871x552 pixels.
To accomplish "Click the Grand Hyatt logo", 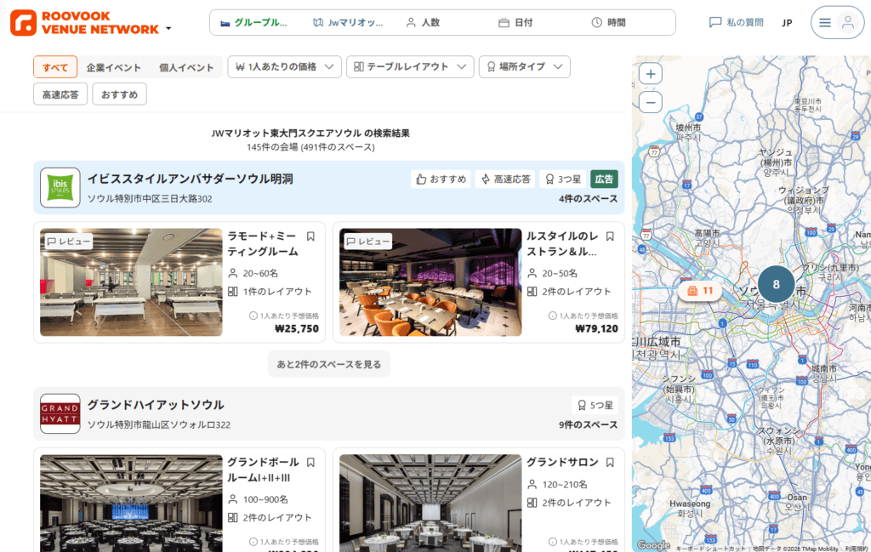I will pyautogui.click(x=60, y=413).
